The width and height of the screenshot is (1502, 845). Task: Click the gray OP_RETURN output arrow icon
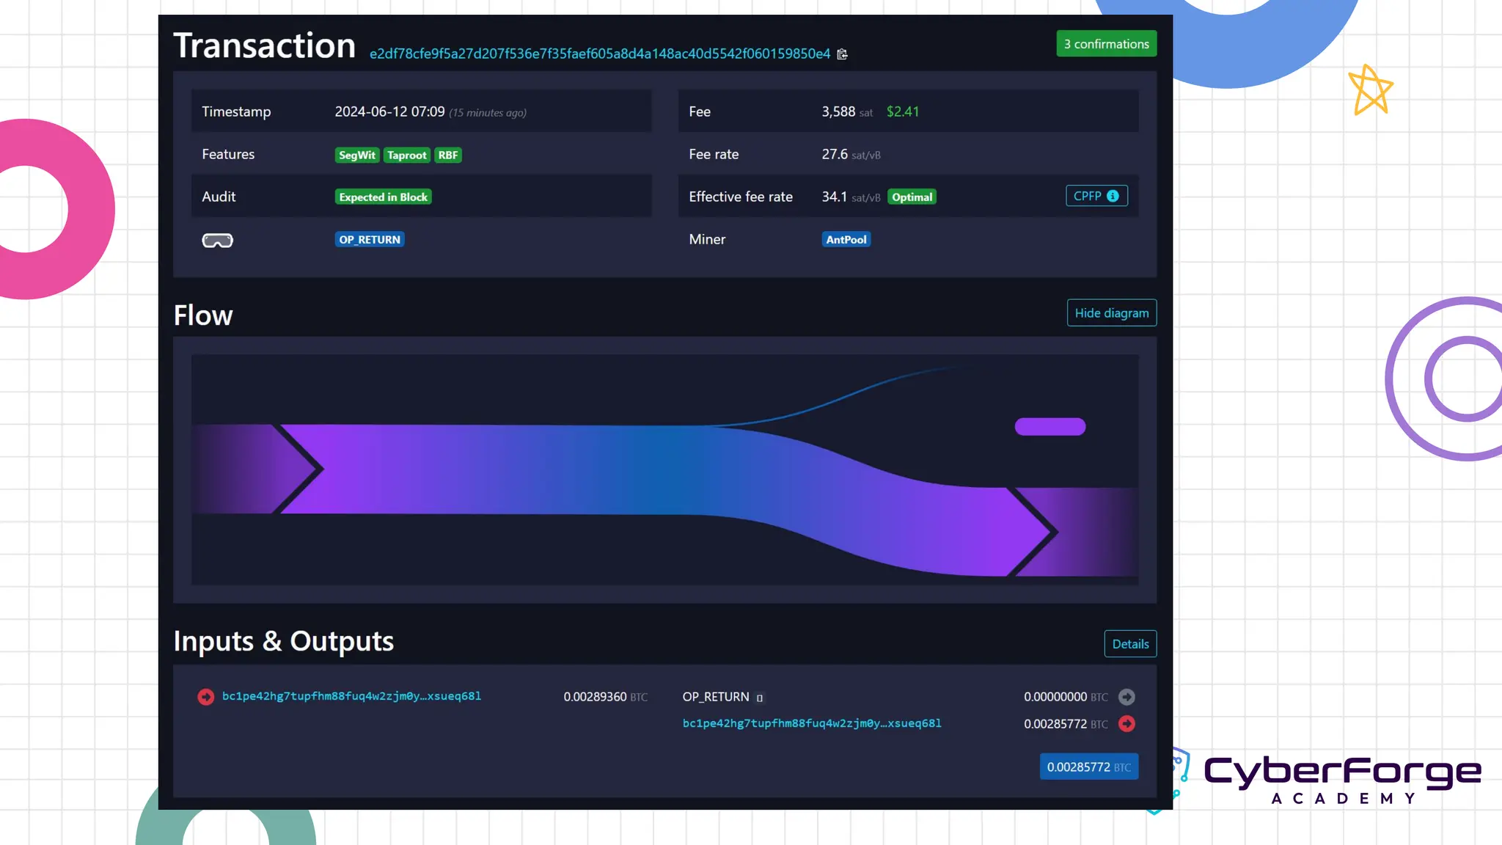point(1126,697)
